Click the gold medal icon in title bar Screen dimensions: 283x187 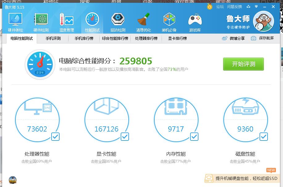210,7
